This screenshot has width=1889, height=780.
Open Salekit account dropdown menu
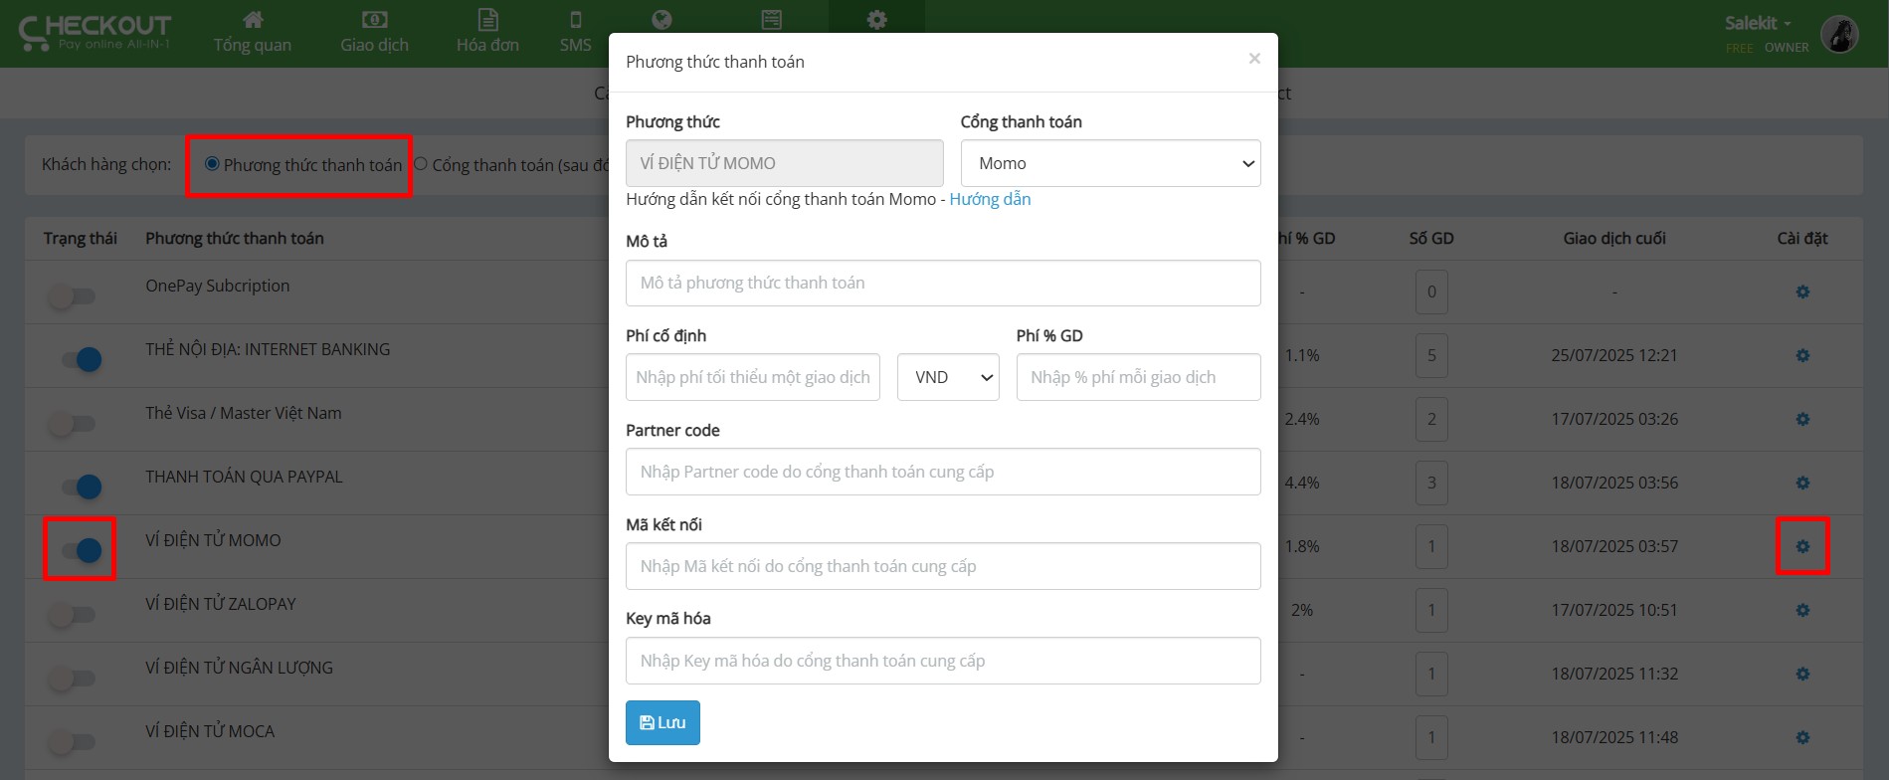[x=1758, y=23]
